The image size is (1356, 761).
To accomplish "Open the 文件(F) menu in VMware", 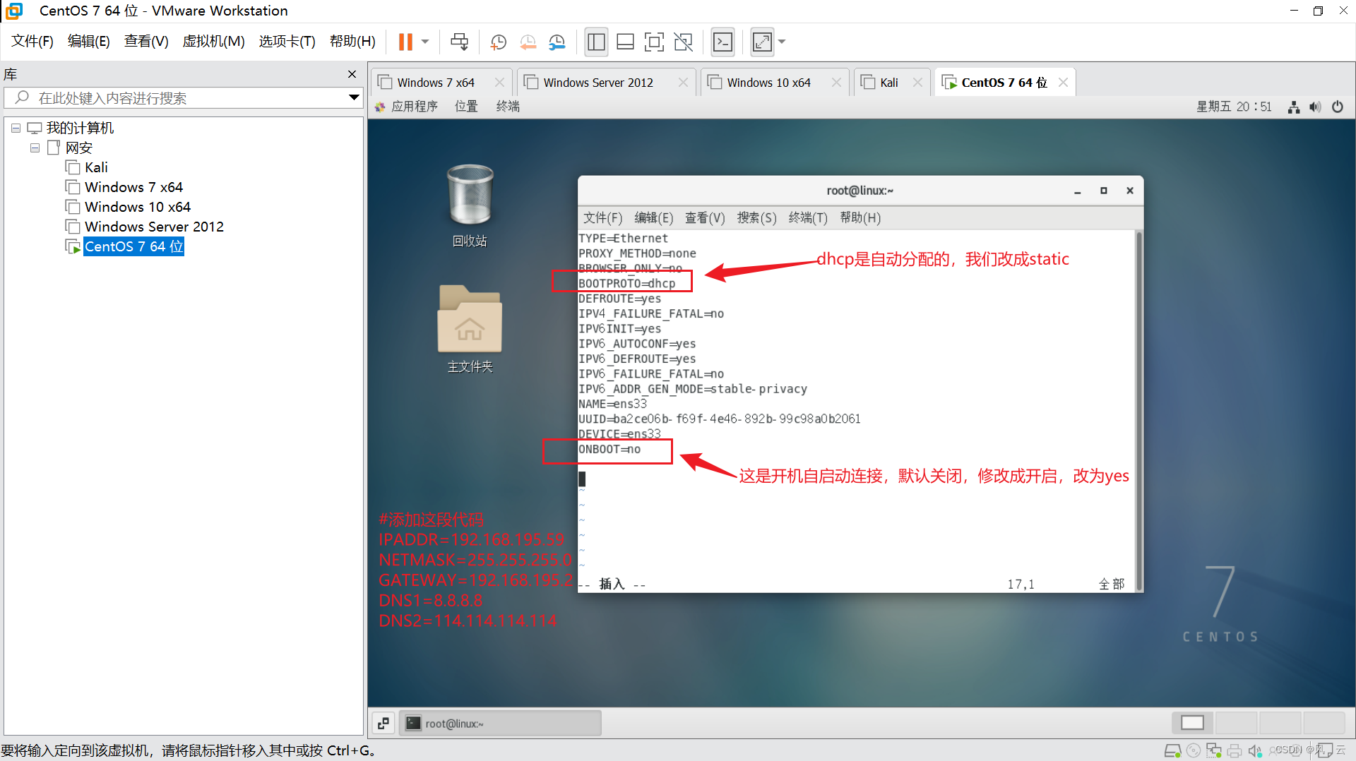I will (x=32, y=41).
